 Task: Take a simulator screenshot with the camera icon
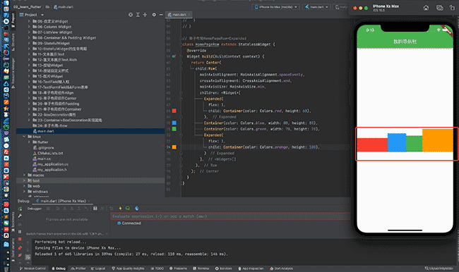(439, 8)
